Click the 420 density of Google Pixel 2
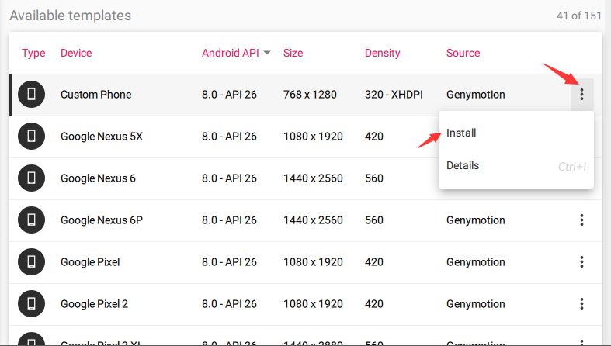 pos(374,304)
